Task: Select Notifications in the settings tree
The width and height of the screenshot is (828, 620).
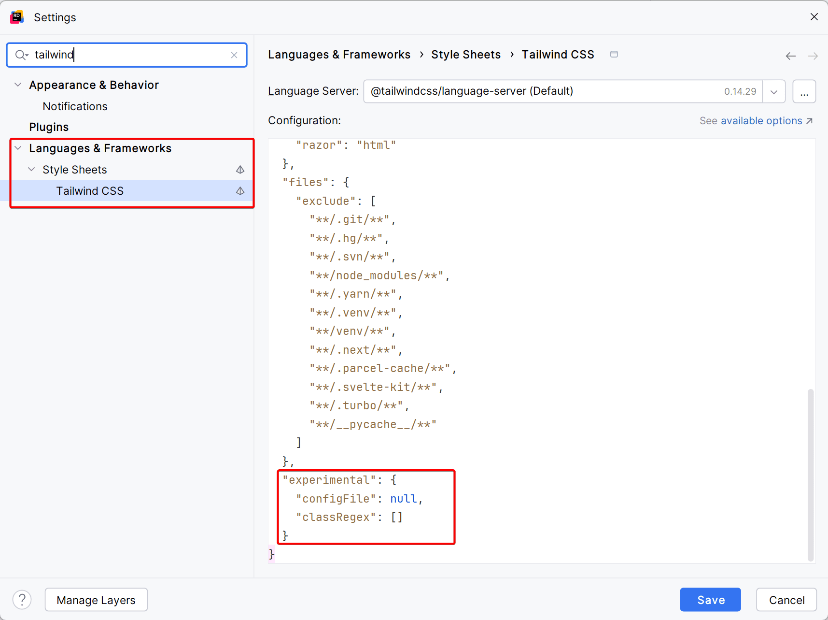Action: [75, 106]
